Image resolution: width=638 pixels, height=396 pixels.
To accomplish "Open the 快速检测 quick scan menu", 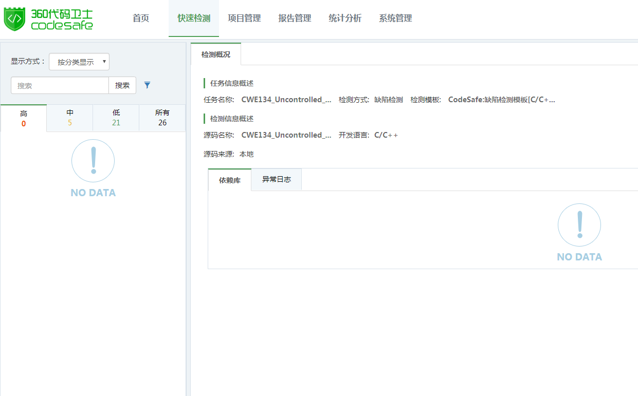I will [194, 18].
